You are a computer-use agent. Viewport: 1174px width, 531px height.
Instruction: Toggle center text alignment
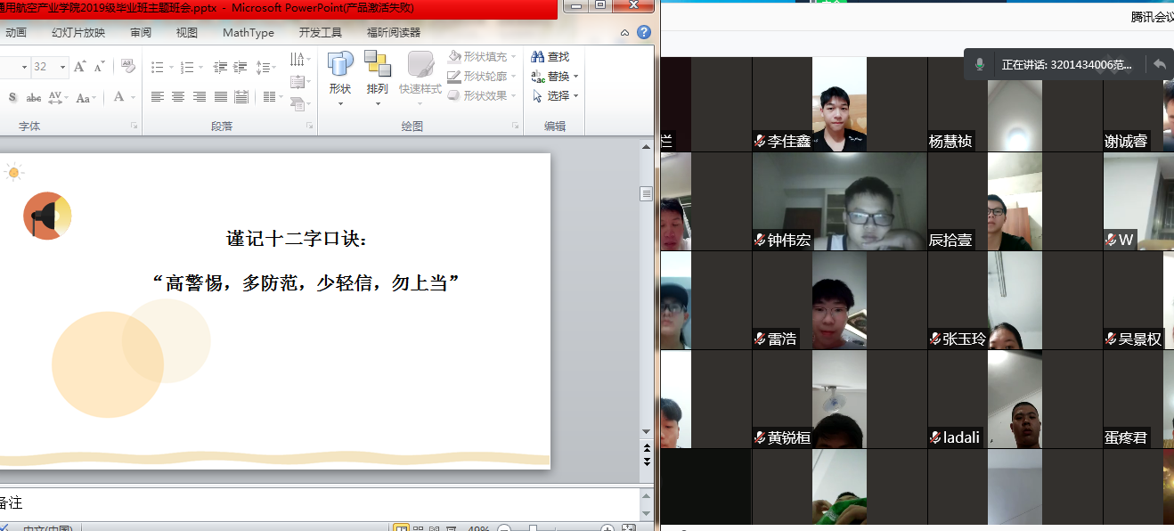[x=178, y=97]
